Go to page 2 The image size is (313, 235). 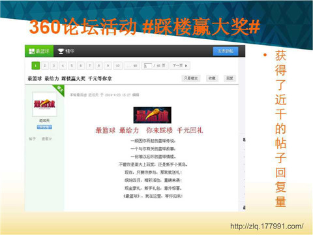point(44,66)
